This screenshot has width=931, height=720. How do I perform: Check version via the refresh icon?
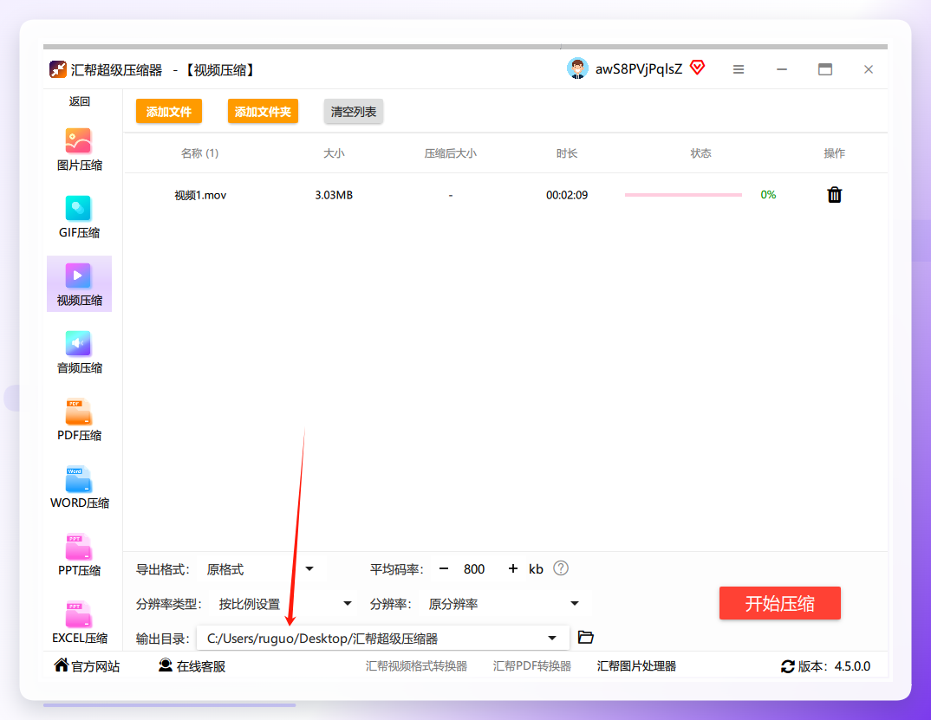pos(787,666)
